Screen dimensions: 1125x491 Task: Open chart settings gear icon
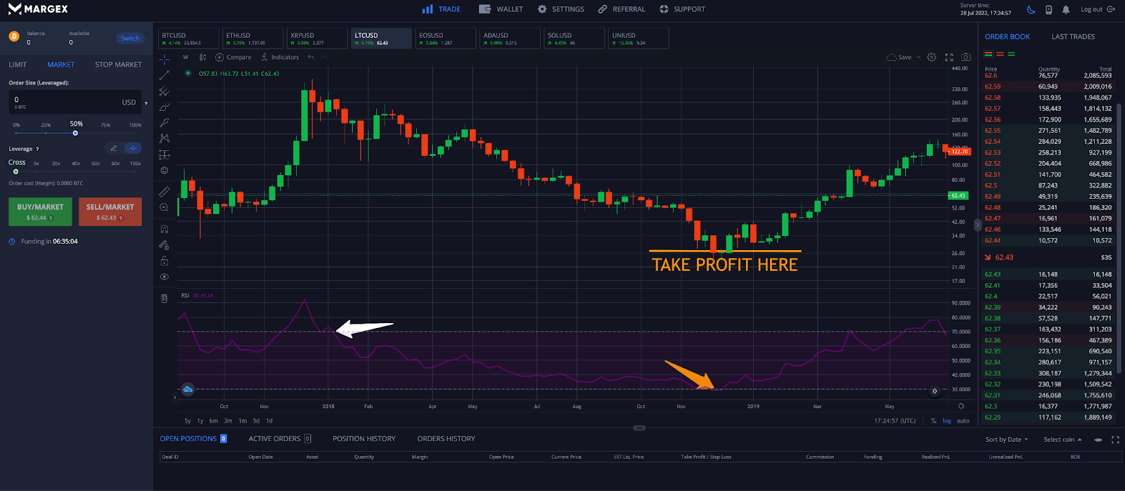[932, 58]
